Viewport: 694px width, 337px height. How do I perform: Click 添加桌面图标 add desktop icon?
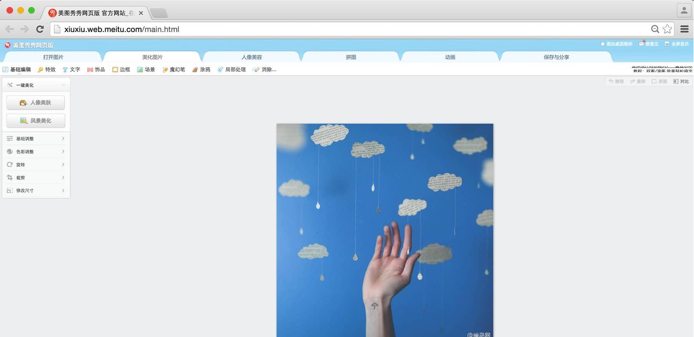tap(616, 44)
